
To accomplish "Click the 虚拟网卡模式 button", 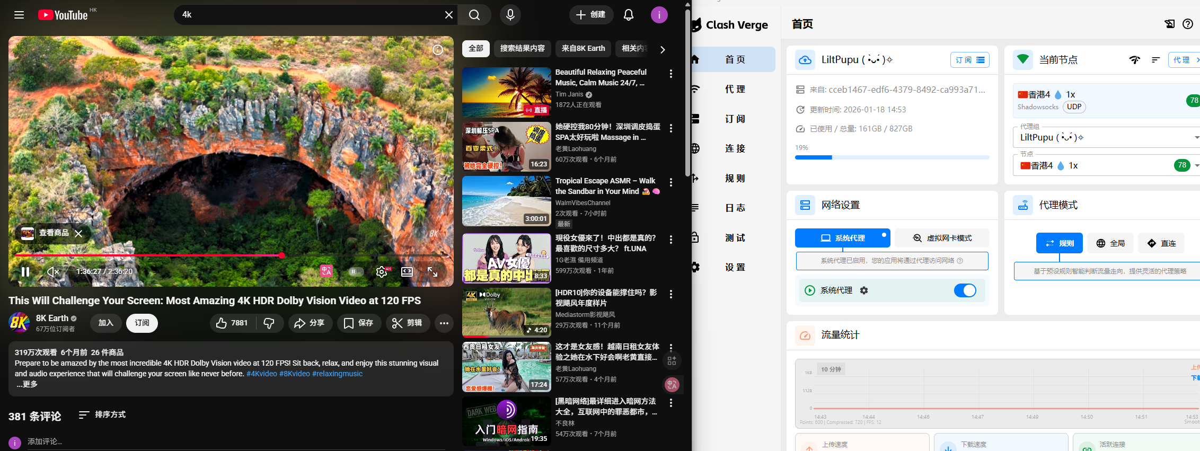I will (942, 238).
